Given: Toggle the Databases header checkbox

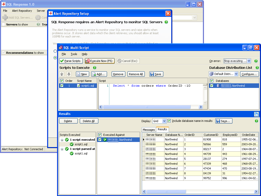Looking at the screenshot, I should [212, 81].
